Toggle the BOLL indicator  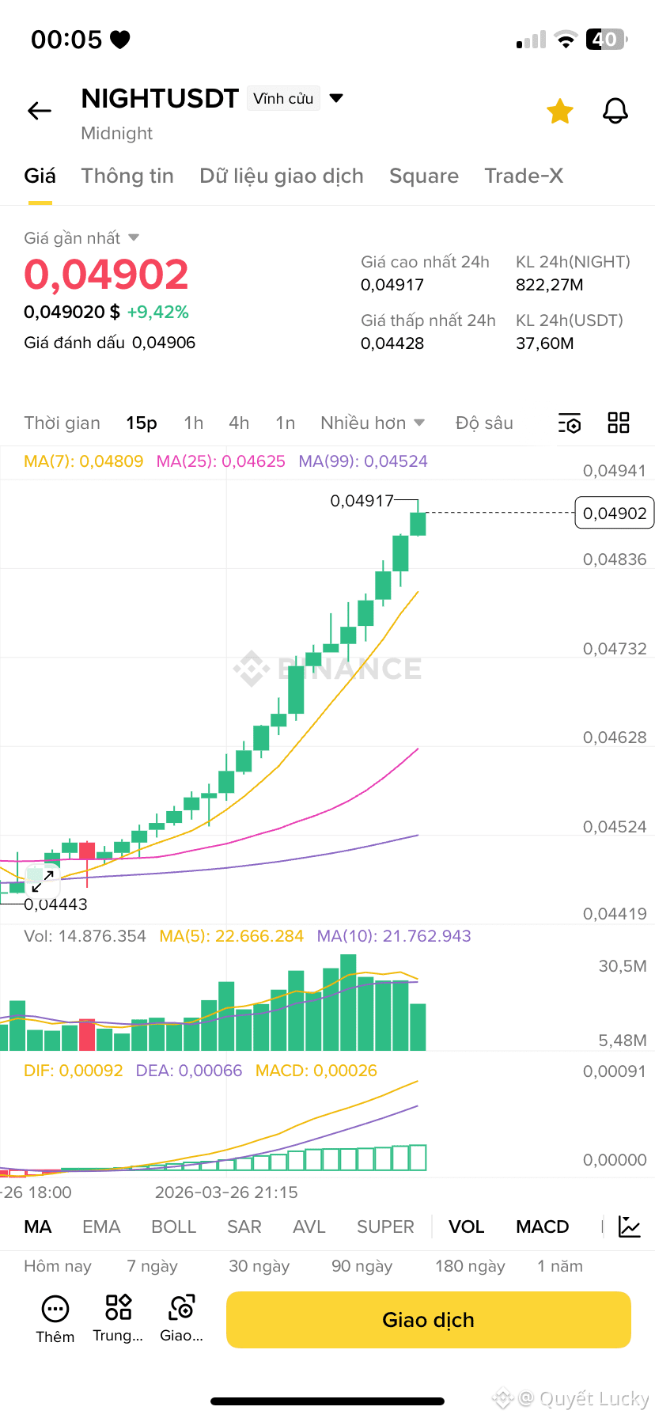(173, 1227)
